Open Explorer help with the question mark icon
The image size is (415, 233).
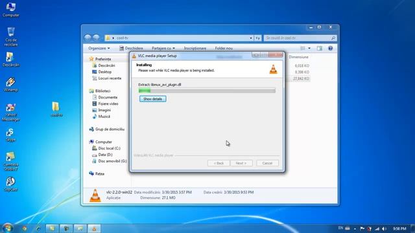pos(330,49)
